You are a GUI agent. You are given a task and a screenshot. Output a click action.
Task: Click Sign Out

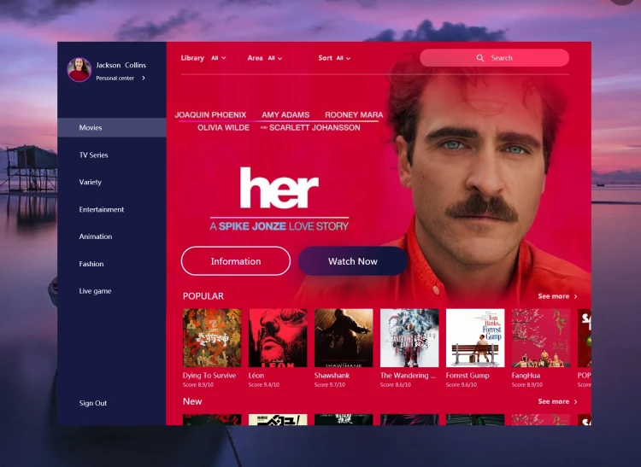click(93, 403)
